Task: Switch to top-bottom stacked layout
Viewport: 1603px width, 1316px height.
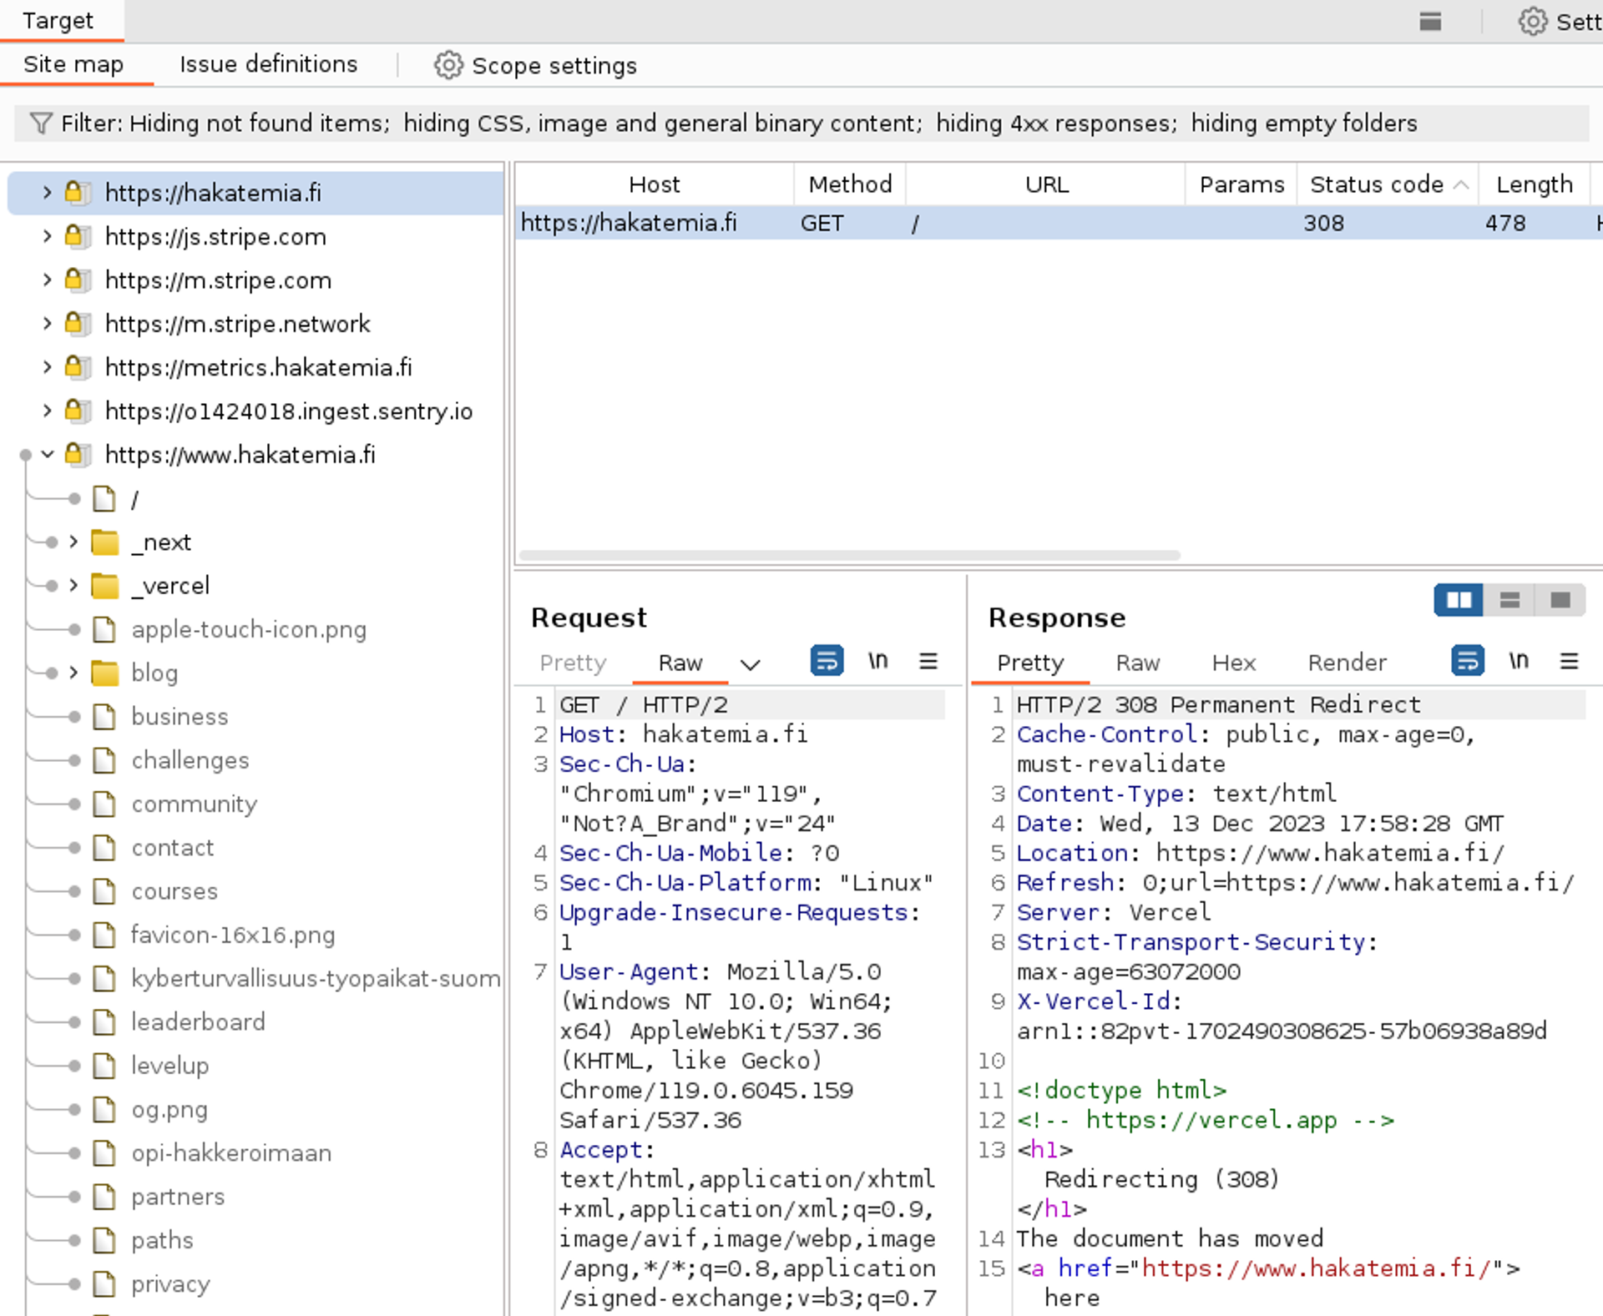Action: point(1509,600)
